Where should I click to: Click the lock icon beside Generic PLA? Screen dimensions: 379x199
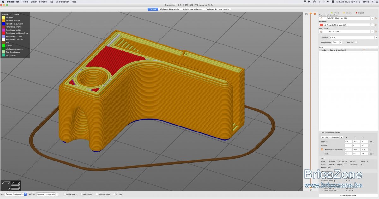[324, 25]
